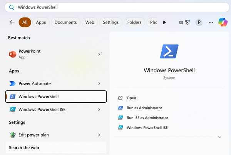
Task: Switch to the Folders filter tab
Action: (x=134, y=22)
